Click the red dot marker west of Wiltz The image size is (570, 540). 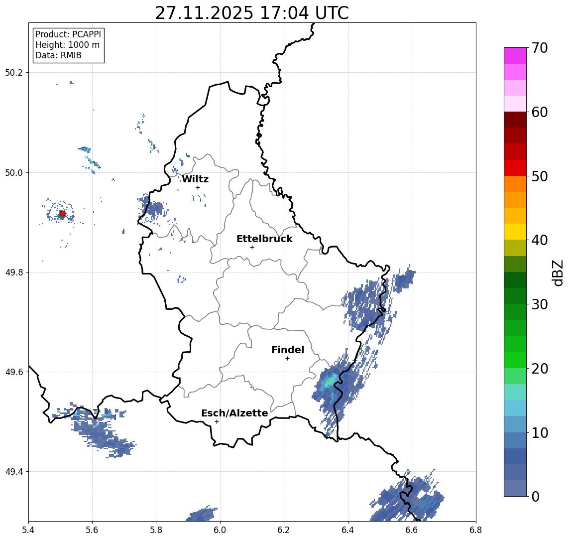(x=63, y=214)
